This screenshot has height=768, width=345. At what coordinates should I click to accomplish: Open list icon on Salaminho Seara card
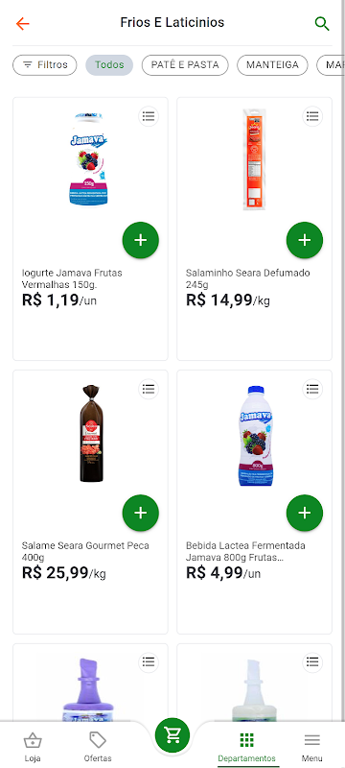(312, 116)
